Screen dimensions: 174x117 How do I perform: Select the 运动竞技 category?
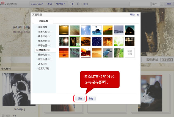45,55
